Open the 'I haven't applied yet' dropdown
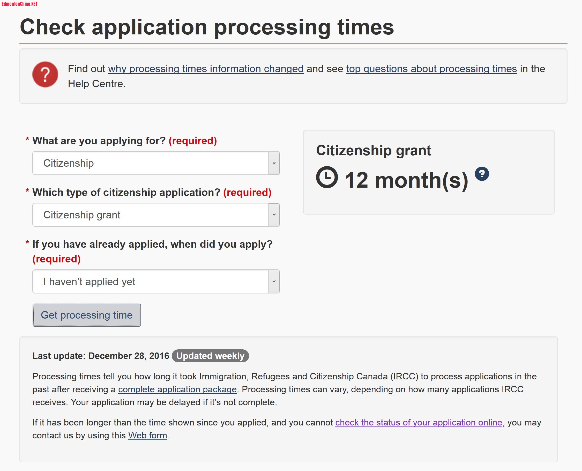Image resolution: width=582 pixels, height=471 pixels. click(x=156, y=282)
